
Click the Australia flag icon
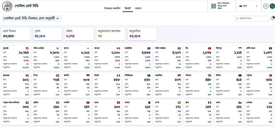(149, 48)
